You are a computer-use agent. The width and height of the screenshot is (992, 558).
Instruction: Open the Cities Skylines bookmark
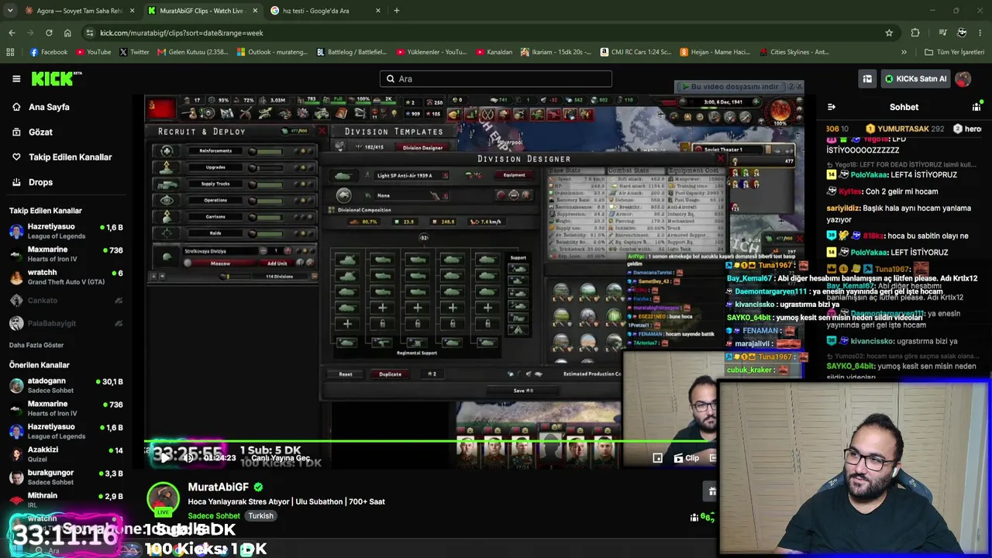click(x=794, y=52)
